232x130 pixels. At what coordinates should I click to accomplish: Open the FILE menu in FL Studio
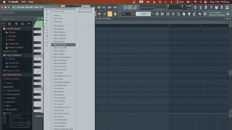pyautogui.click(x=14, y=7)
